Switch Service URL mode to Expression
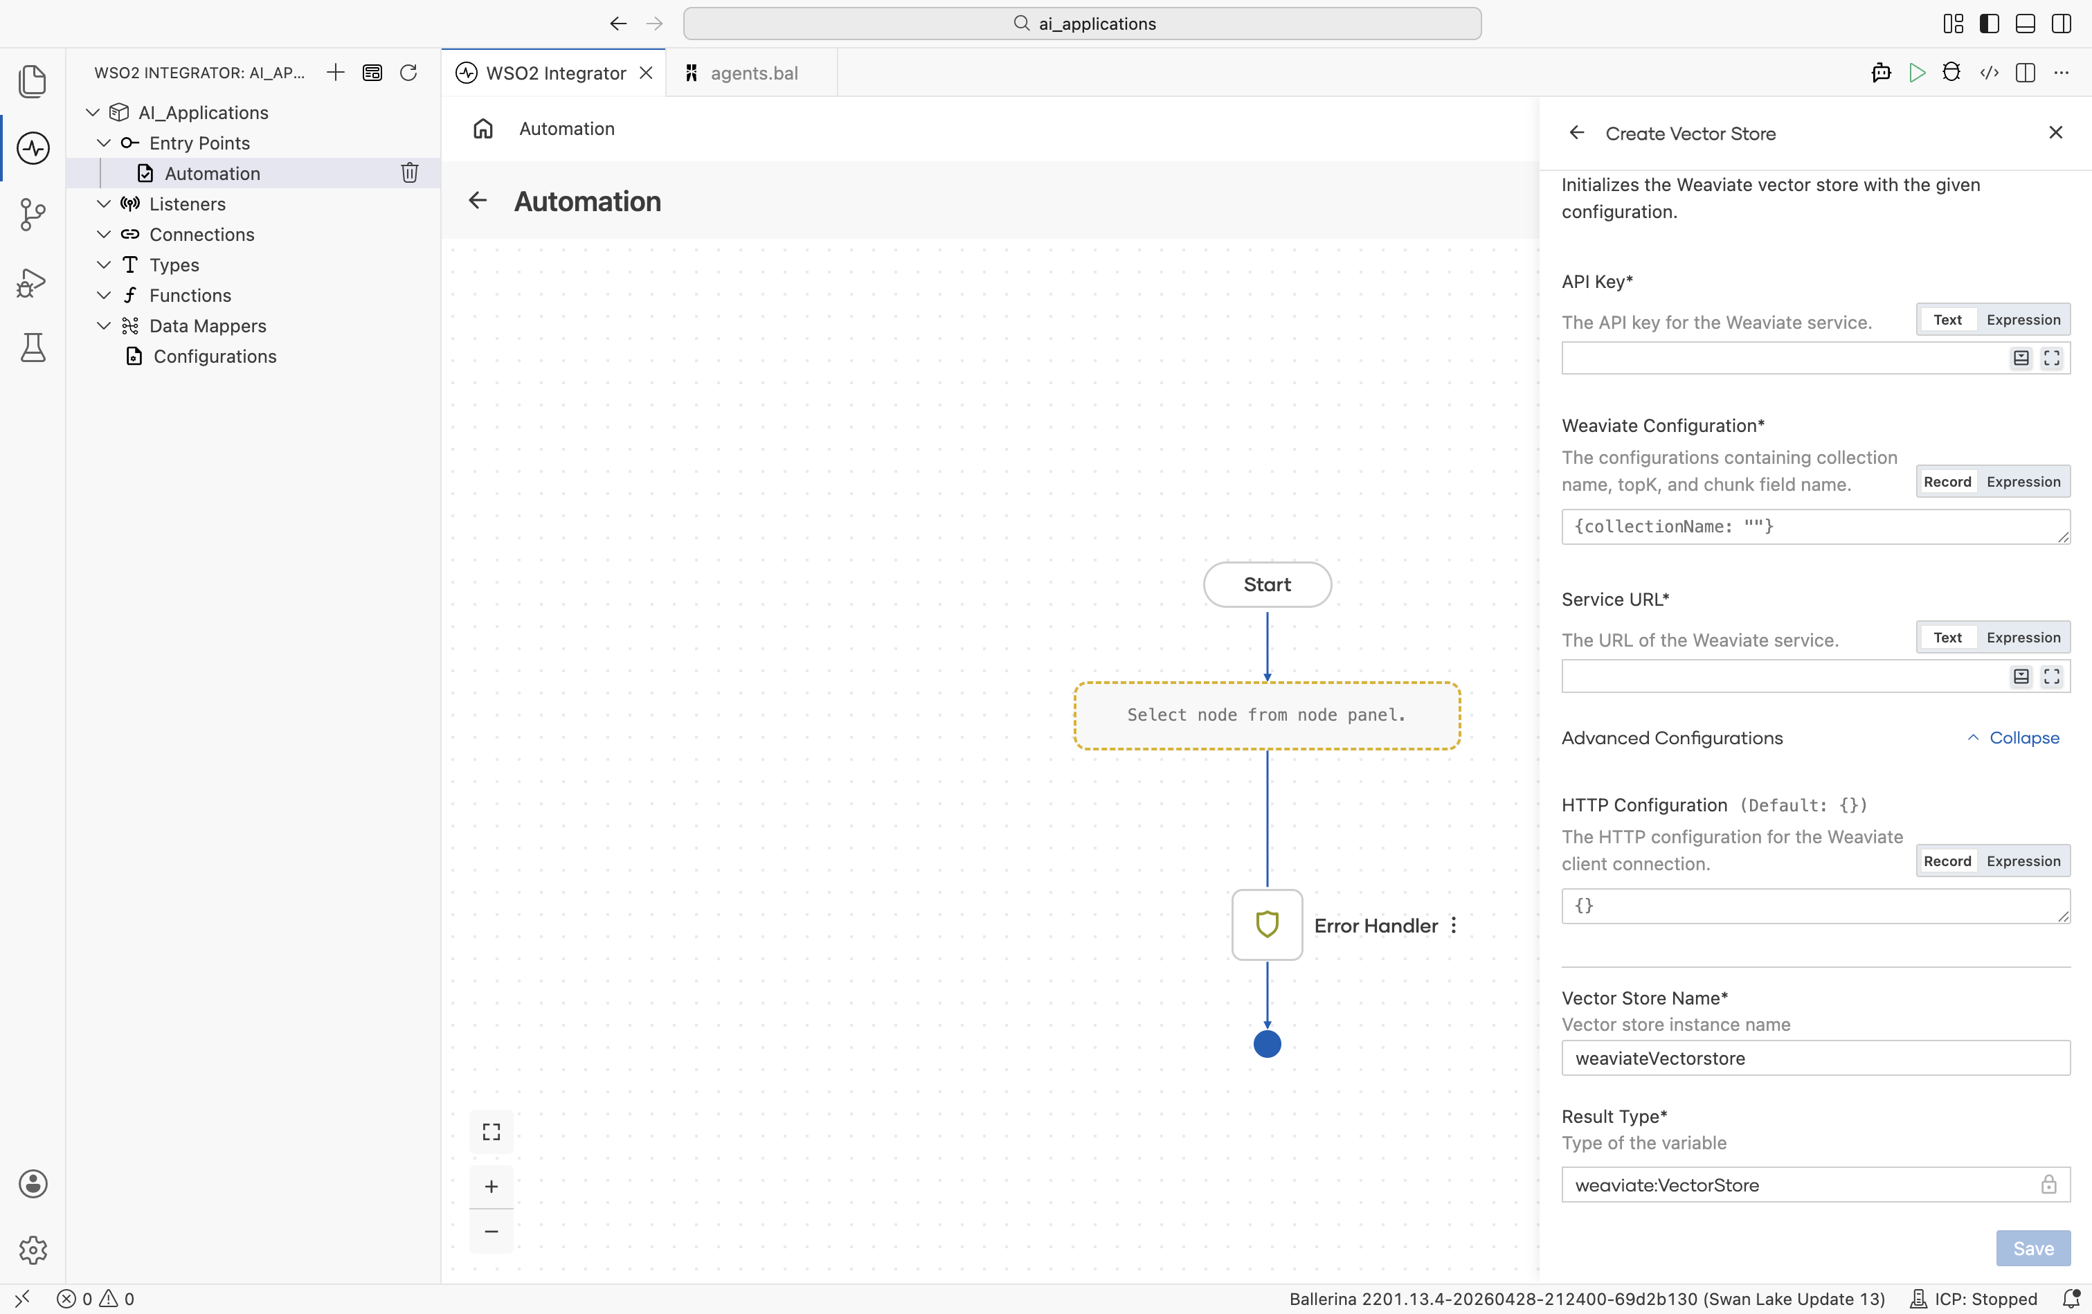Screen dimensions: 2092x1314 2023,637
